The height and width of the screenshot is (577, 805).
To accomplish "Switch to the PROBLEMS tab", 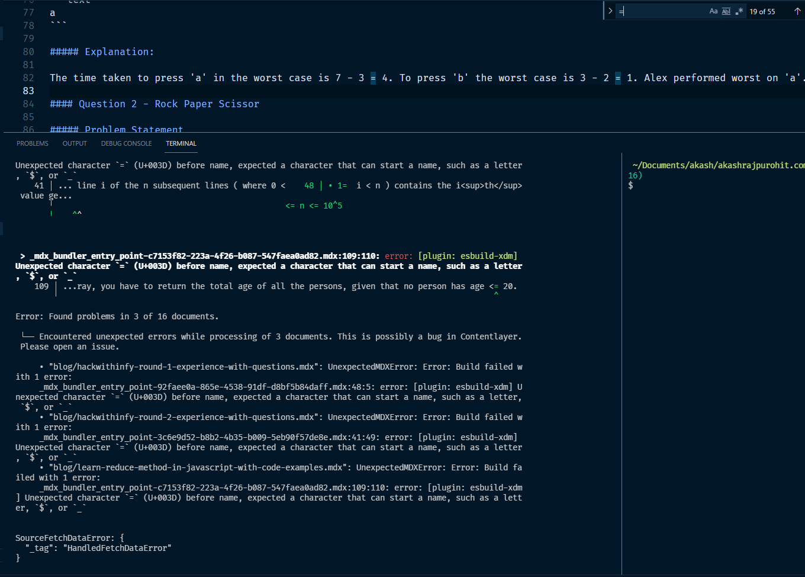I will (33, 143).
